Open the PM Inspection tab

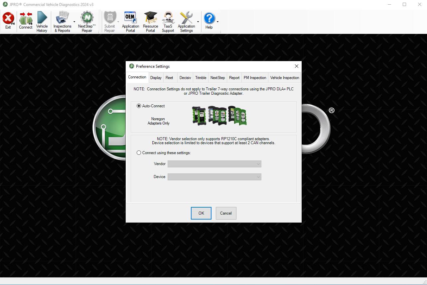pos(255,77)
